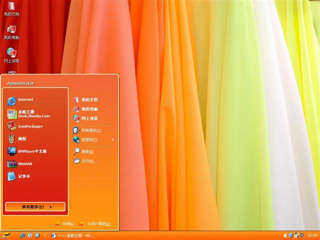Click the Administrator user name header

(x=20, y=83)
